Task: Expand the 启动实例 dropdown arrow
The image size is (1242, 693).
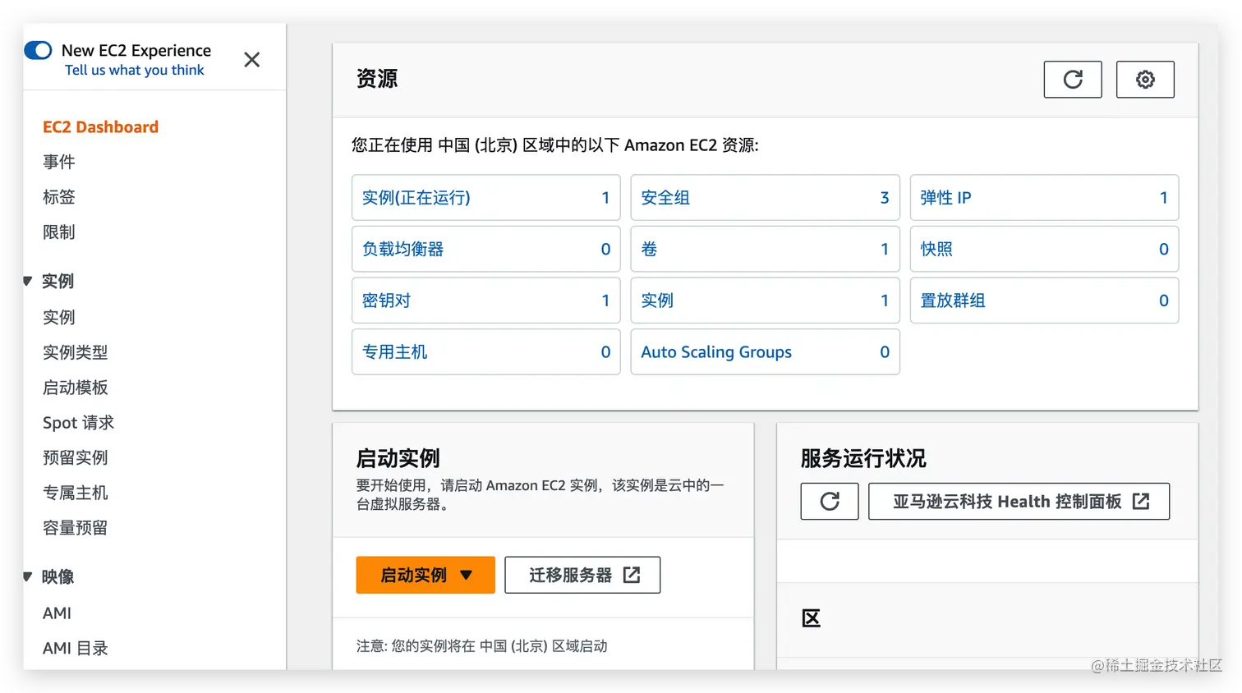Action: [467, 575]
